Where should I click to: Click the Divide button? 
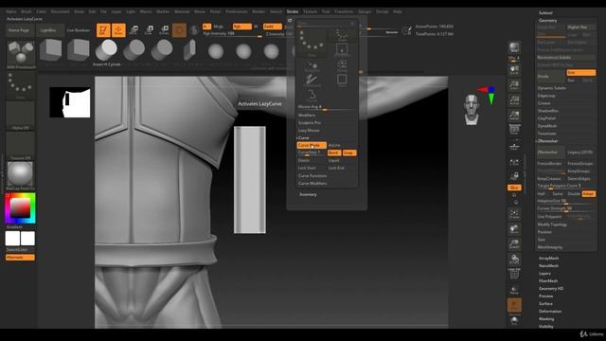point(551,77)
